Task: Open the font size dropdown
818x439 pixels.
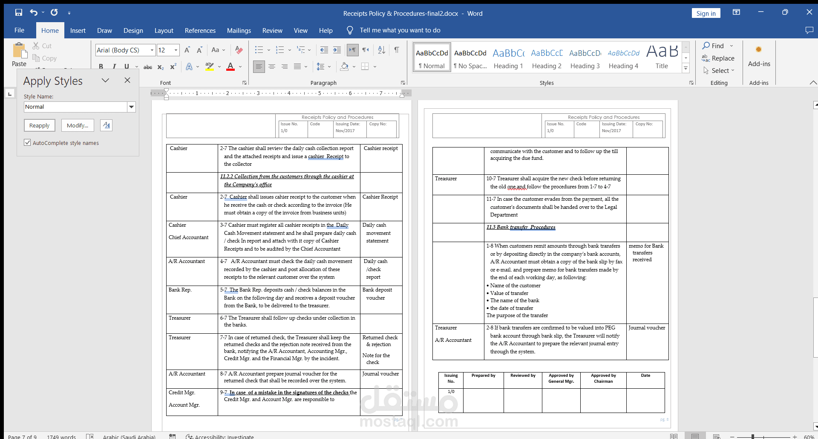Action: pos(176,50)
